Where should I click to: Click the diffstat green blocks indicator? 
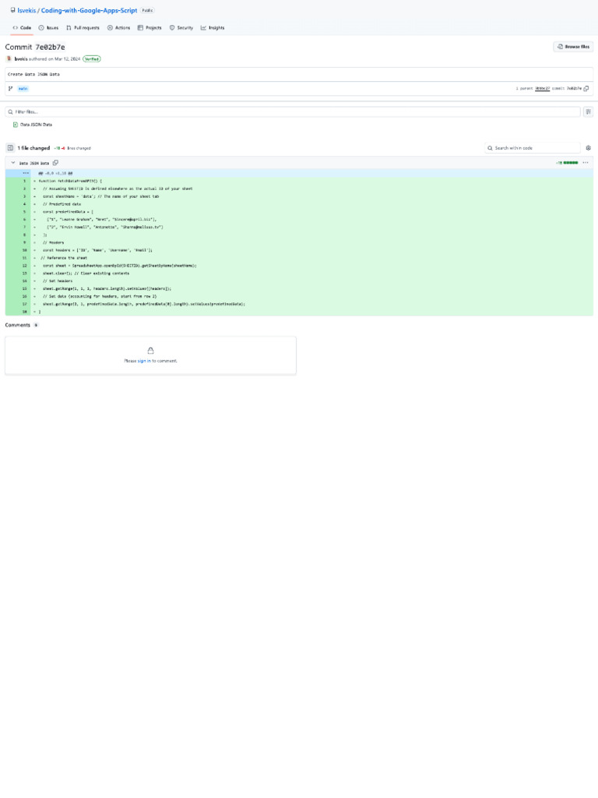571,163
